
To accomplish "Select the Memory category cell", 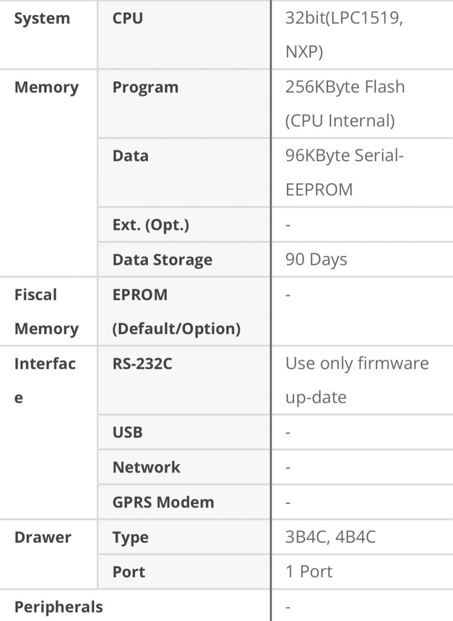I will point(47,87).
